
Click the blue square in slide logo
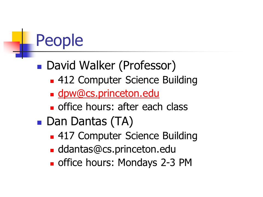25,51
